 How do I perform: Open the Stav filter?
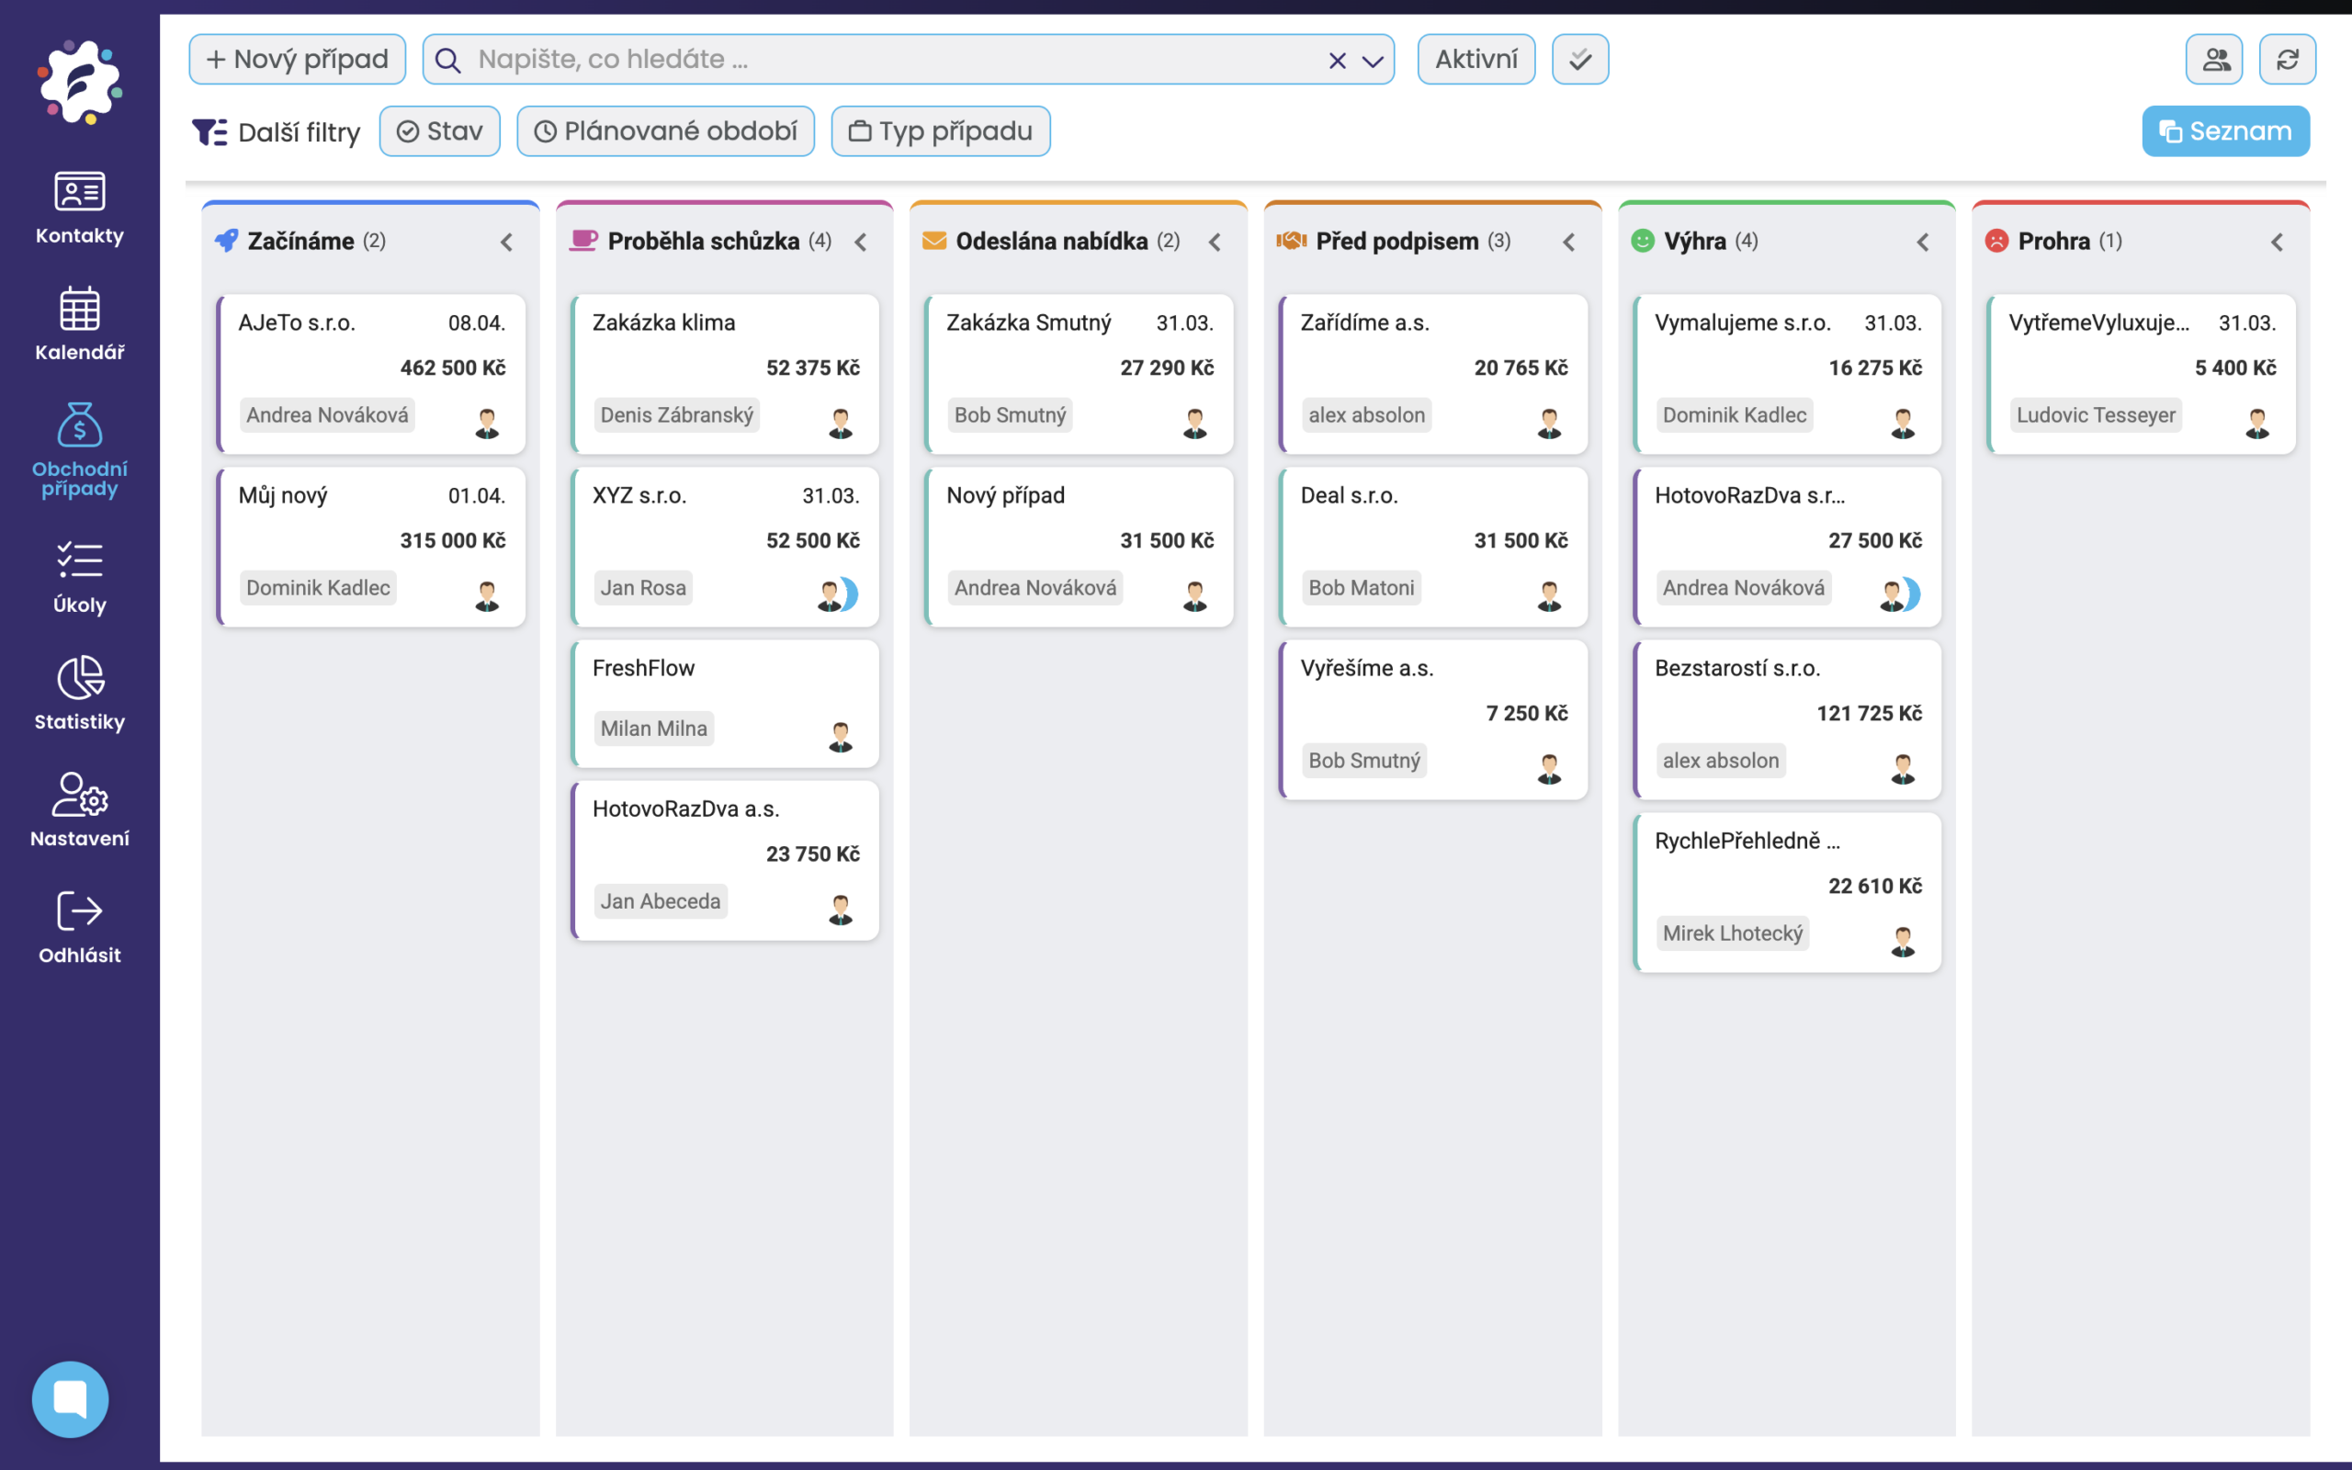click(439, 131)
